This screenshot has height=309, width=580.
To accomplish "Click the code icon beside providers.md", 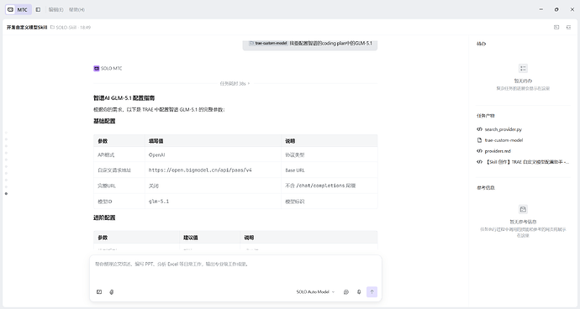I will (x=479, y=151).
